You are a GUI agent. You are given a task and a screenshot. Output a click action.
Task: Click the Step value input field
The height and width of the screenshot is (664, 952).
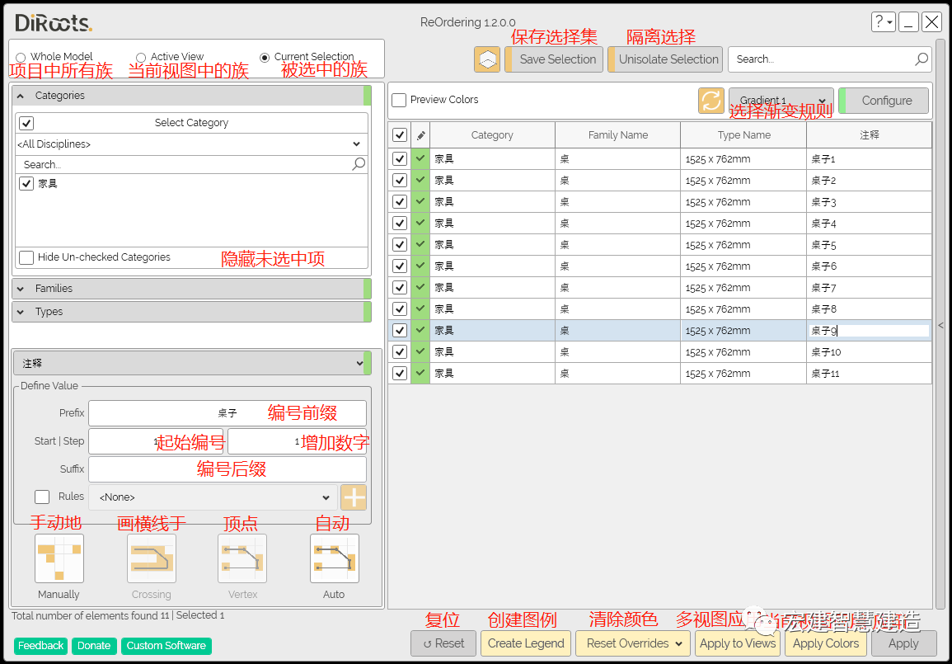click(x=297, y=441)
